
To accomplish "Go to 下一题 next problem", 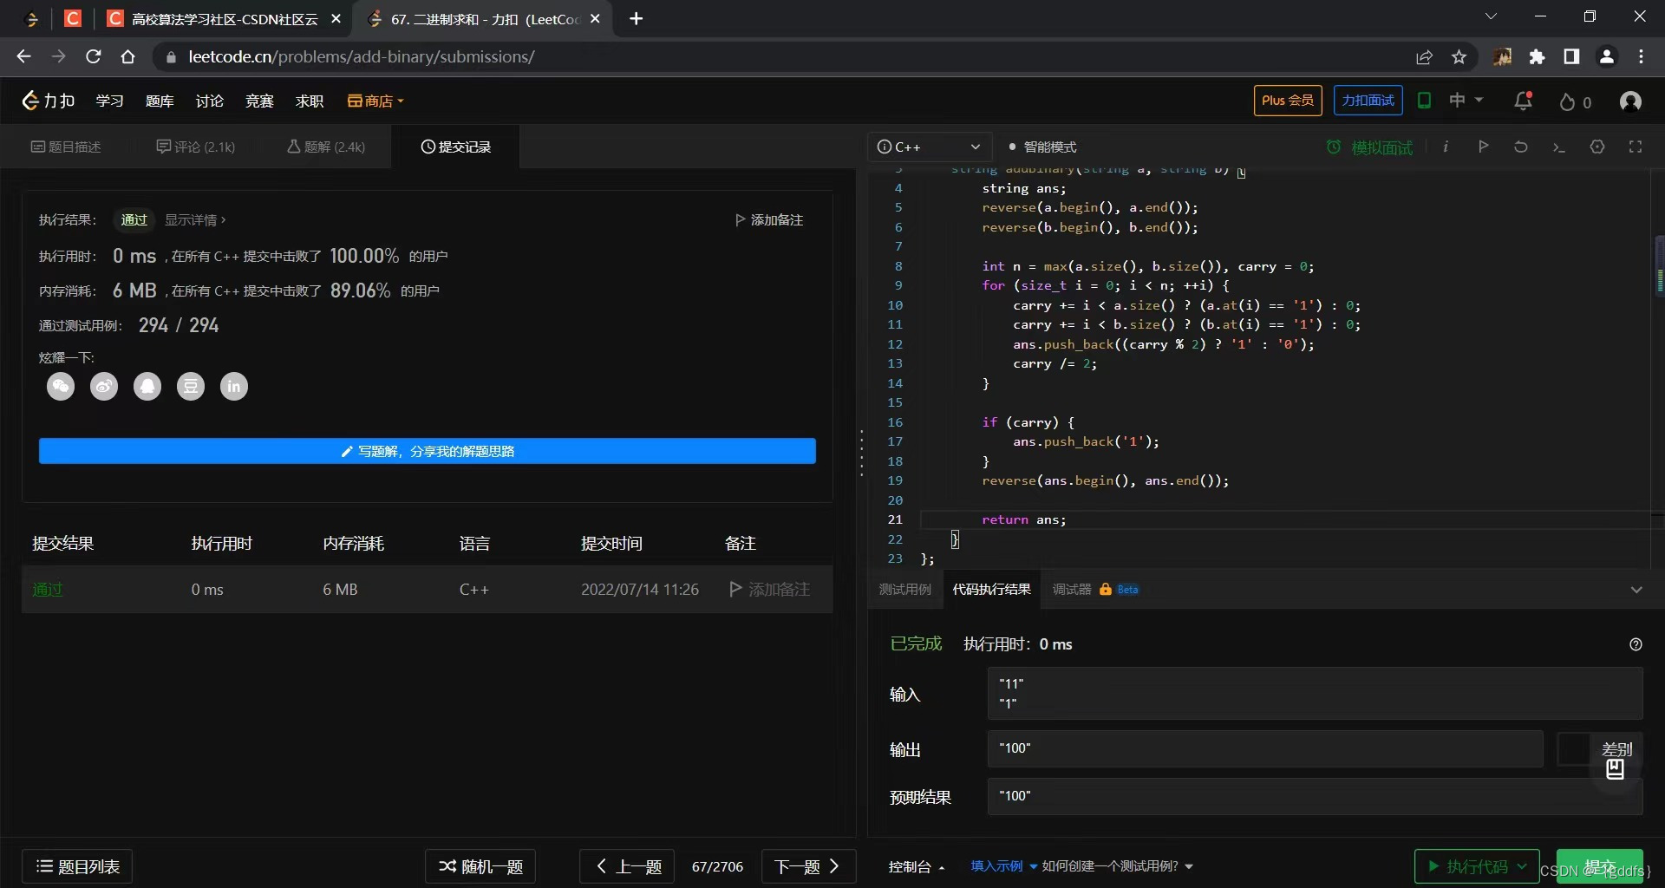I will [x=808, y=866].
